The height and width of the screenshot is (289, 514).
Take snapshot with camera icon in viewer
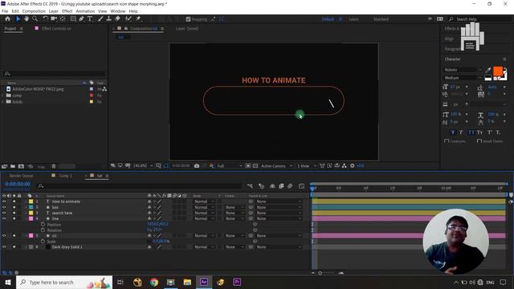[x=197, y=166]
